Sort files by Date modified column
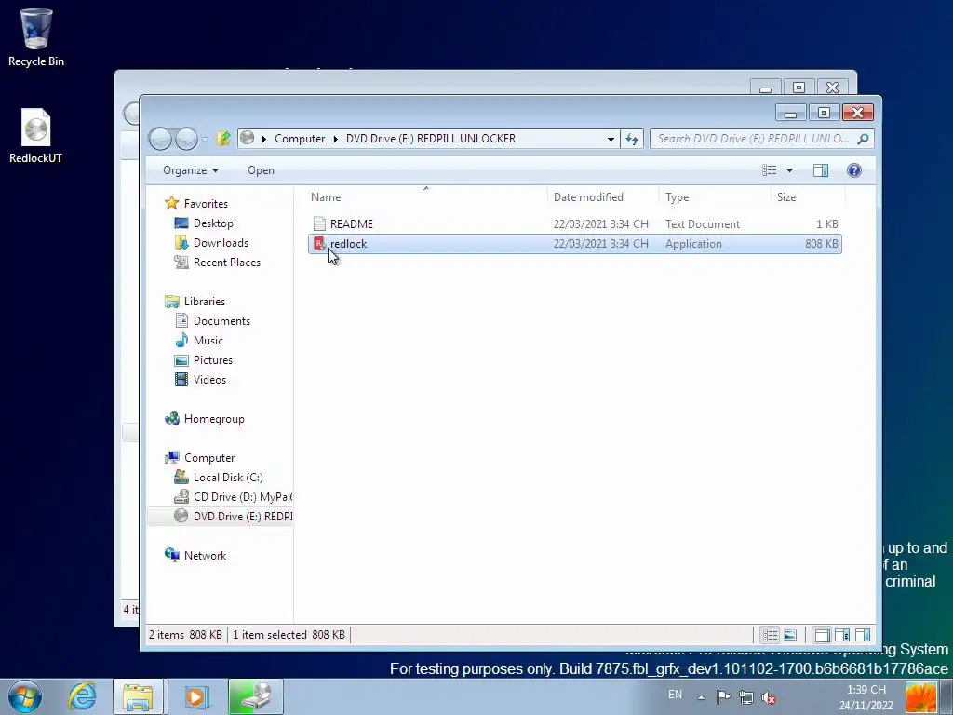Viewport: 953px width, 715px height. point(602,197)
